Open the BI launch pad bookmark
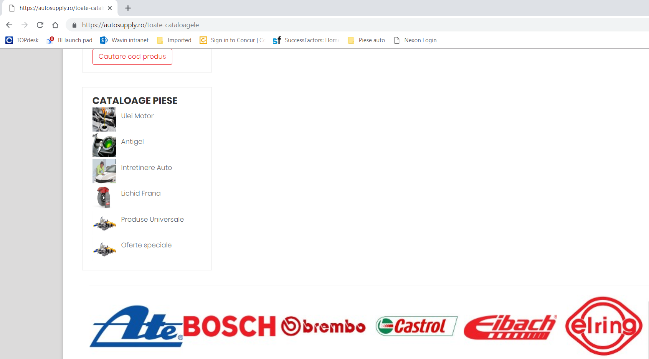649x359 pixels. click(69, 40)
